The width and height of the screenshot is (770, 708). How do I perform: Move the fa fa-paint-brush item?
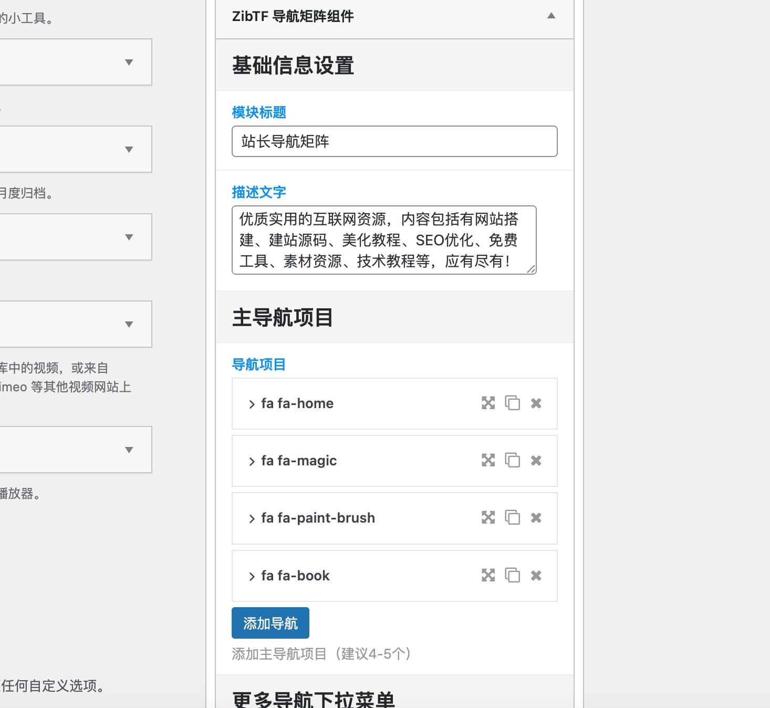tap(488, 517)
